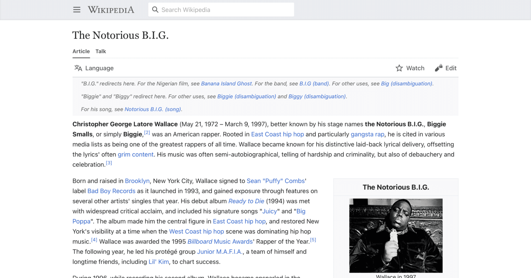Image resolution: width=531 pixels, height=278 pixels.
Task: Open the infobox photo of Wallace
Action: [396, 236]
